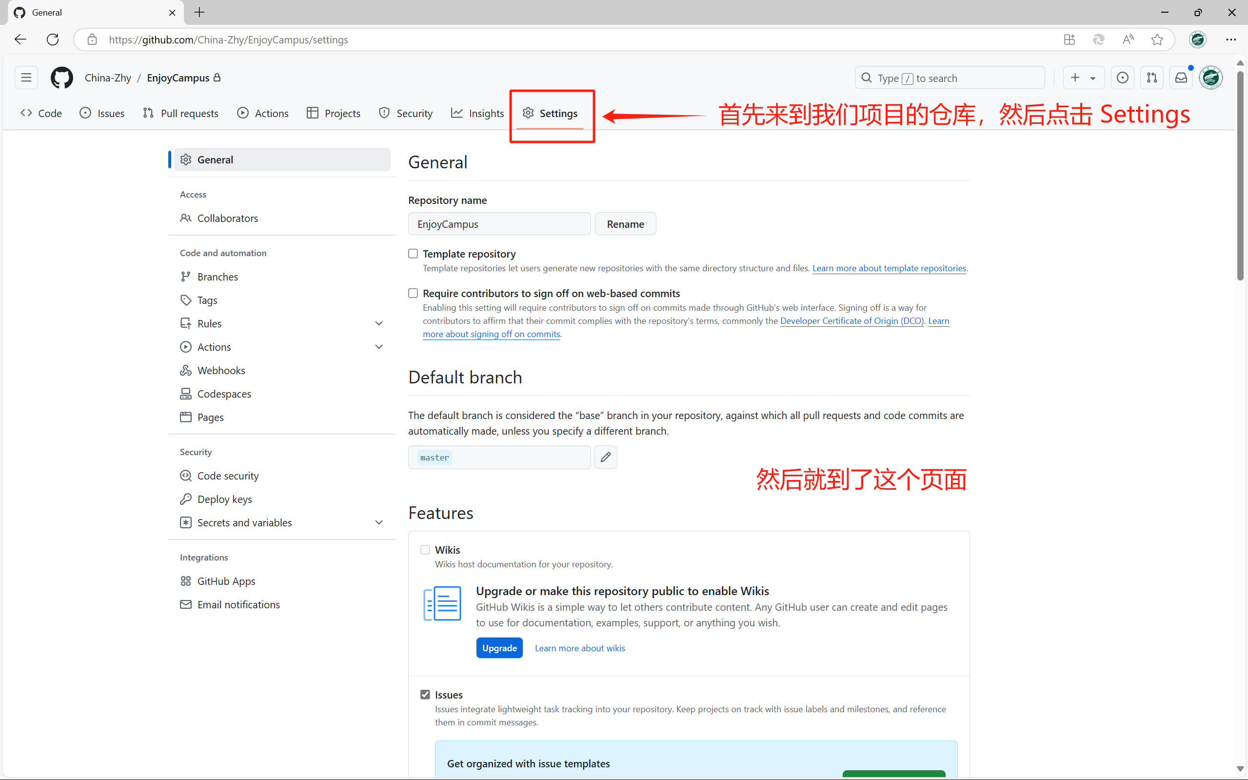This screenshot has width=1248, height=780.
Task: Open Developer Certificate of Origin link
Action: click(x=852, y=320)
